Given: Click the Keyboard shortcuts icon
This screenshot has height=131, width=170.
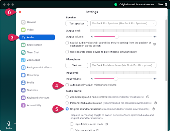Looking at the screenshot, I should click(x=23, y=98).
